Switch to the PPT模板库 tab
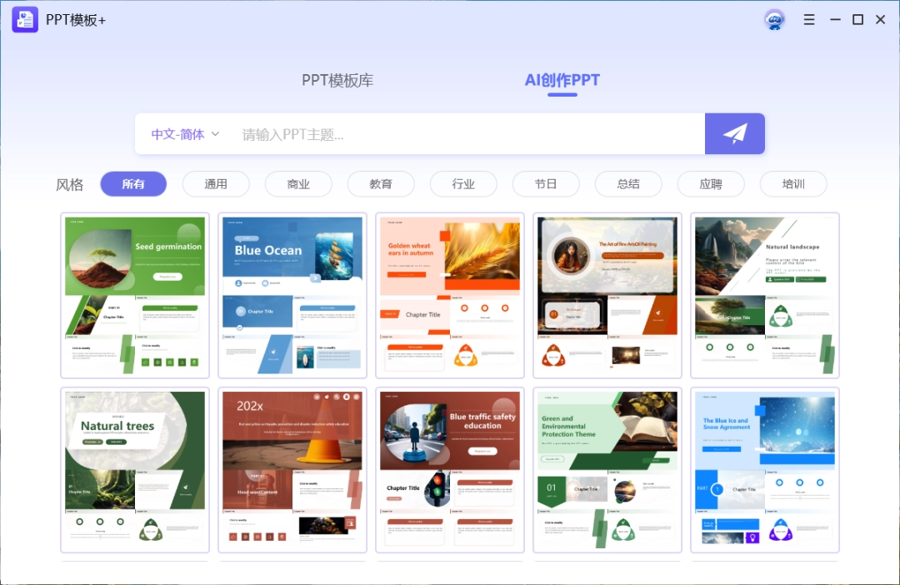The image size is (900, 585). (338, 80)
